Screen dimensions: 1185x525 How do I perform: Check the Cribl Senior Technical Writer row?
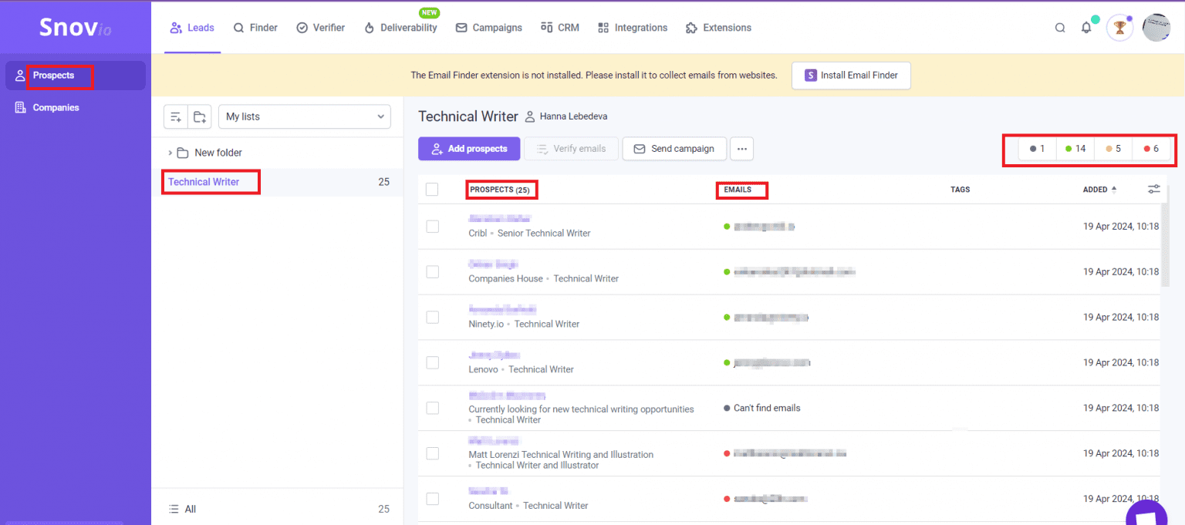click(x=432, y=227)
